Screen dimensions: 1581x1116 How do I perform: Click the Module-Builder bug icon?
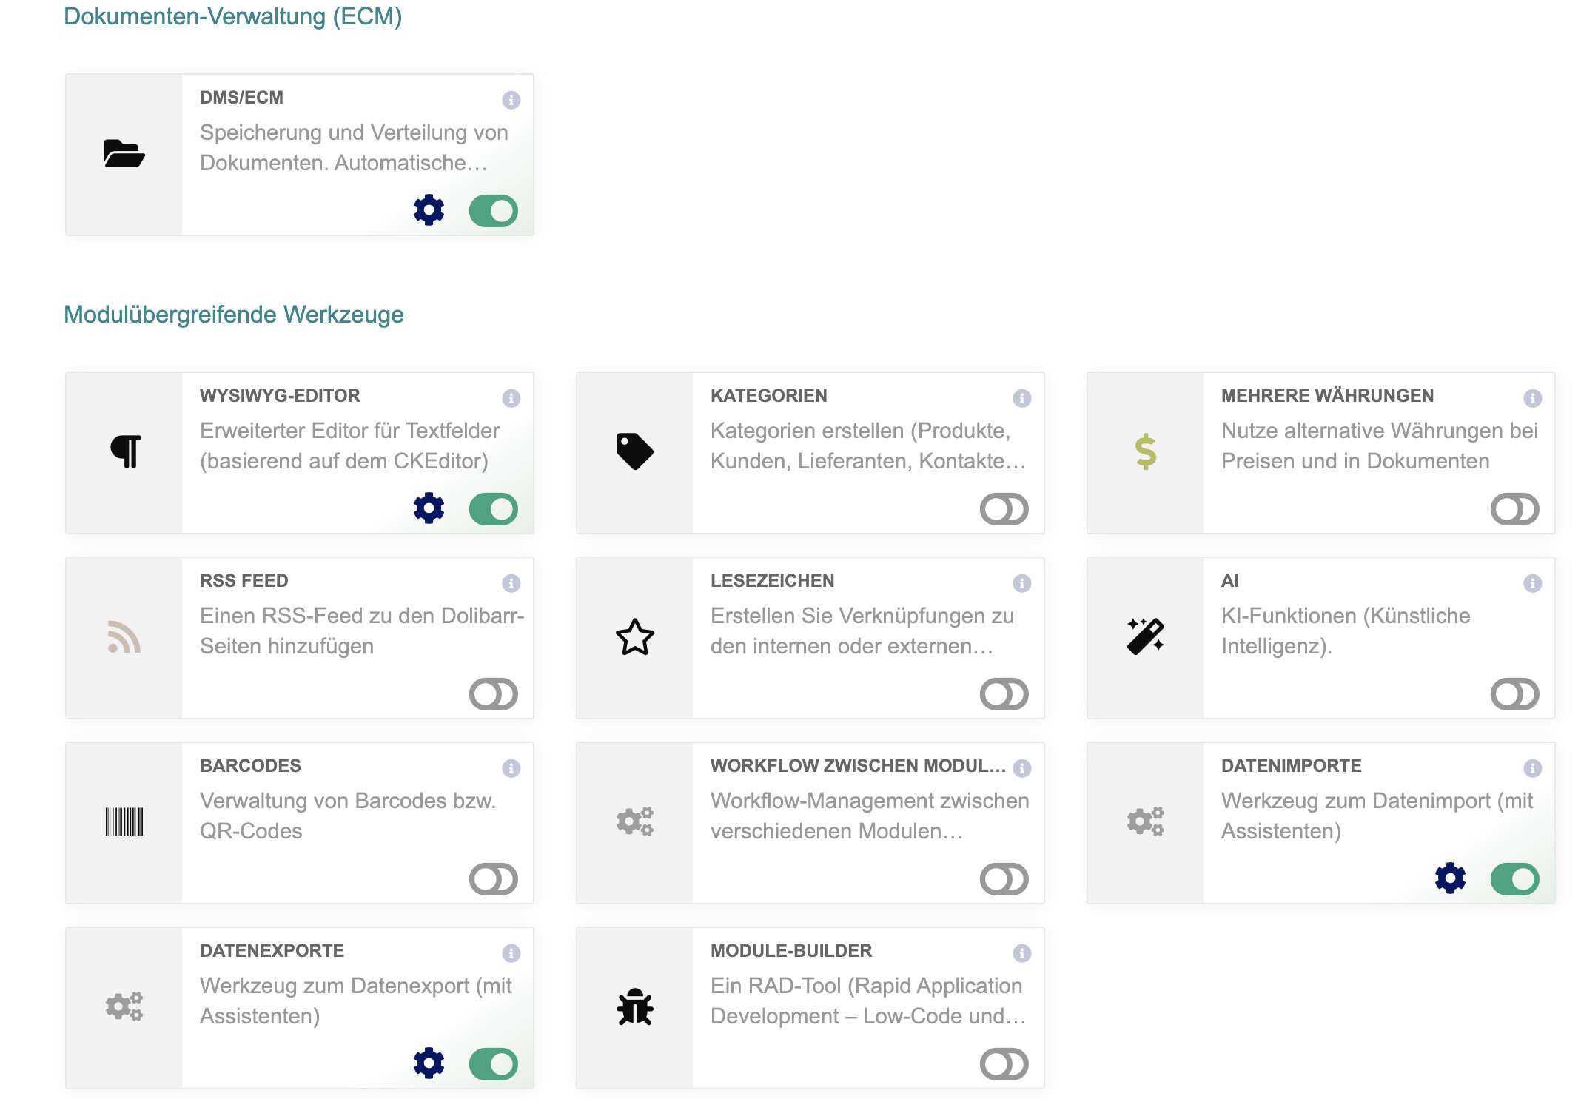pos(635,1006)
